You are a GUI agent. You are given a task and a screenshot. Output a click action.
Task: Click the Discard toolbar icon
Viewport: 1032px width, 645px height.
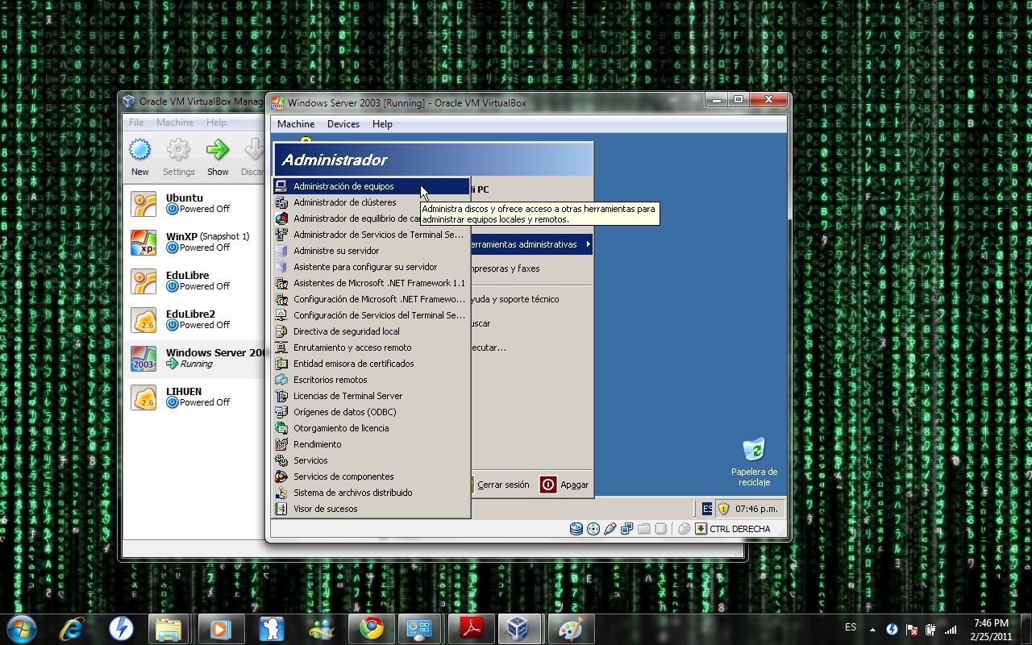254,150
